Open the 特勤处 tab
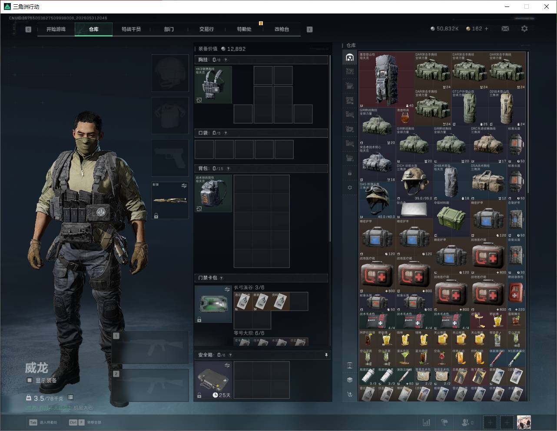The image size is (557, 431). pyautogui.click(x=244, y=29)
